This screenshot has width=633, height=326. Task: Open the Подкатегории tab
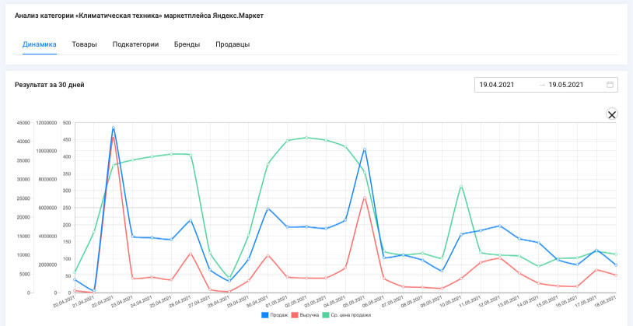click(135, 44)
